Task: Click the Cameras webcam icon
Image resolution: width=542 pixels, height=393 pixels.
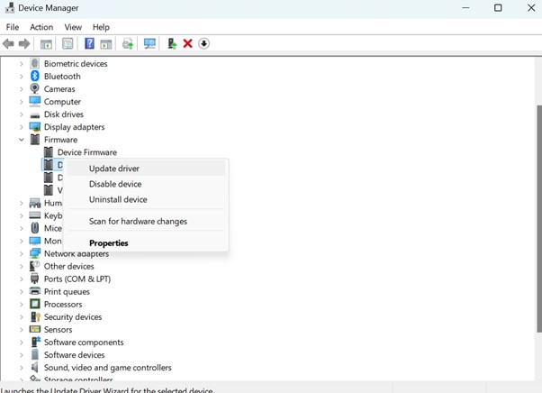Action: (x=34, y=88)
